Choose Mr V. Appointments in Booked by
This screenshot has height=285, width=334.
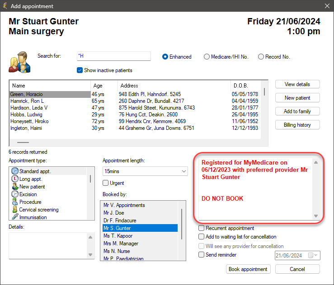(140, 205)
